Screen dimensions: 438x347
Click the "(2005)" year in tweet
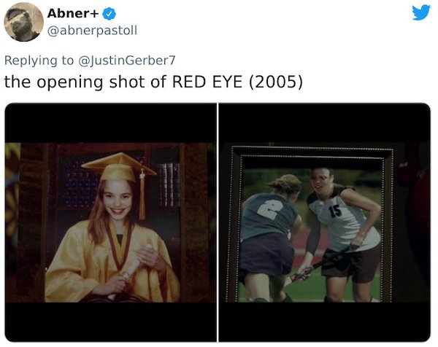point(276,82)
